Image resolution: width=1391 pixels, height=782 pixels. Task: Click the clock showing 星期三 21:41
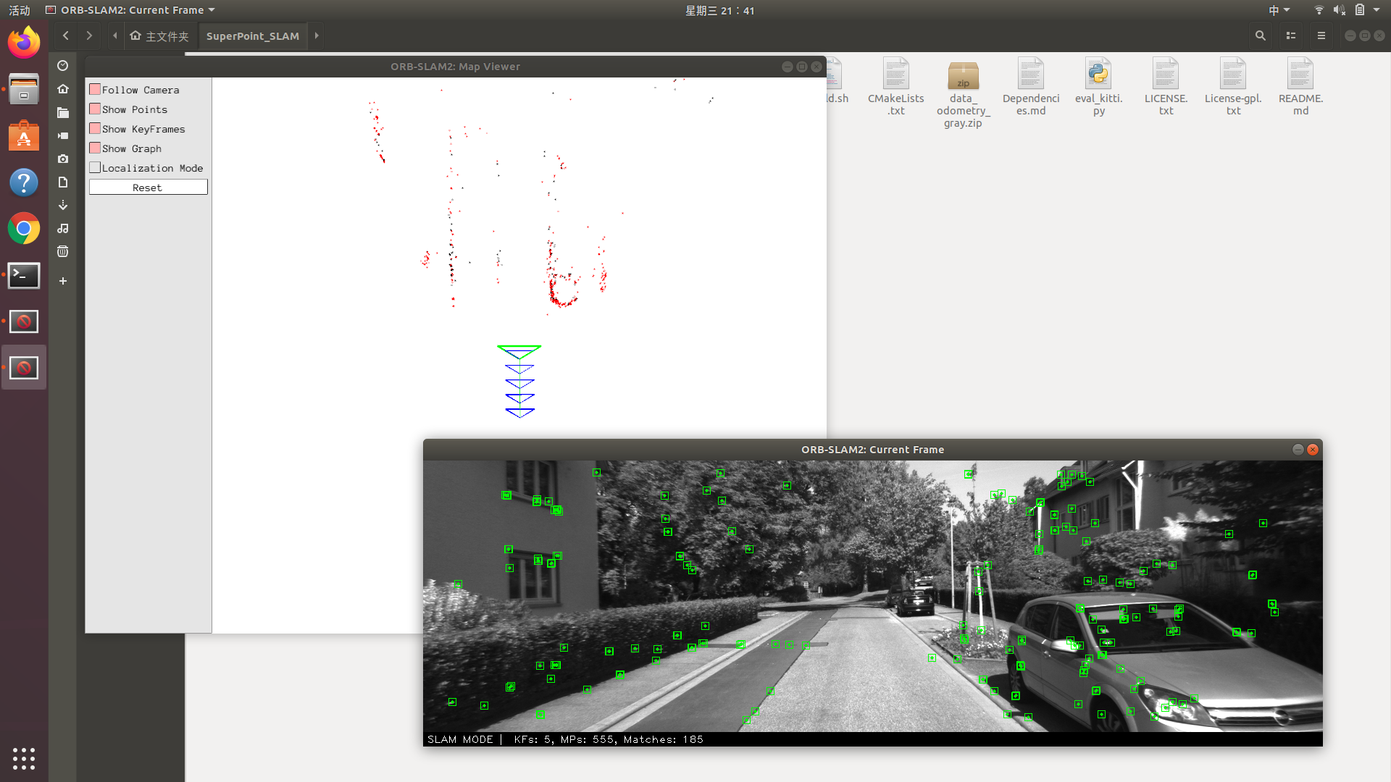pos(719,10)
